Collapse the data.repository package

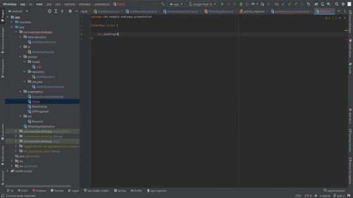(20, 37)
